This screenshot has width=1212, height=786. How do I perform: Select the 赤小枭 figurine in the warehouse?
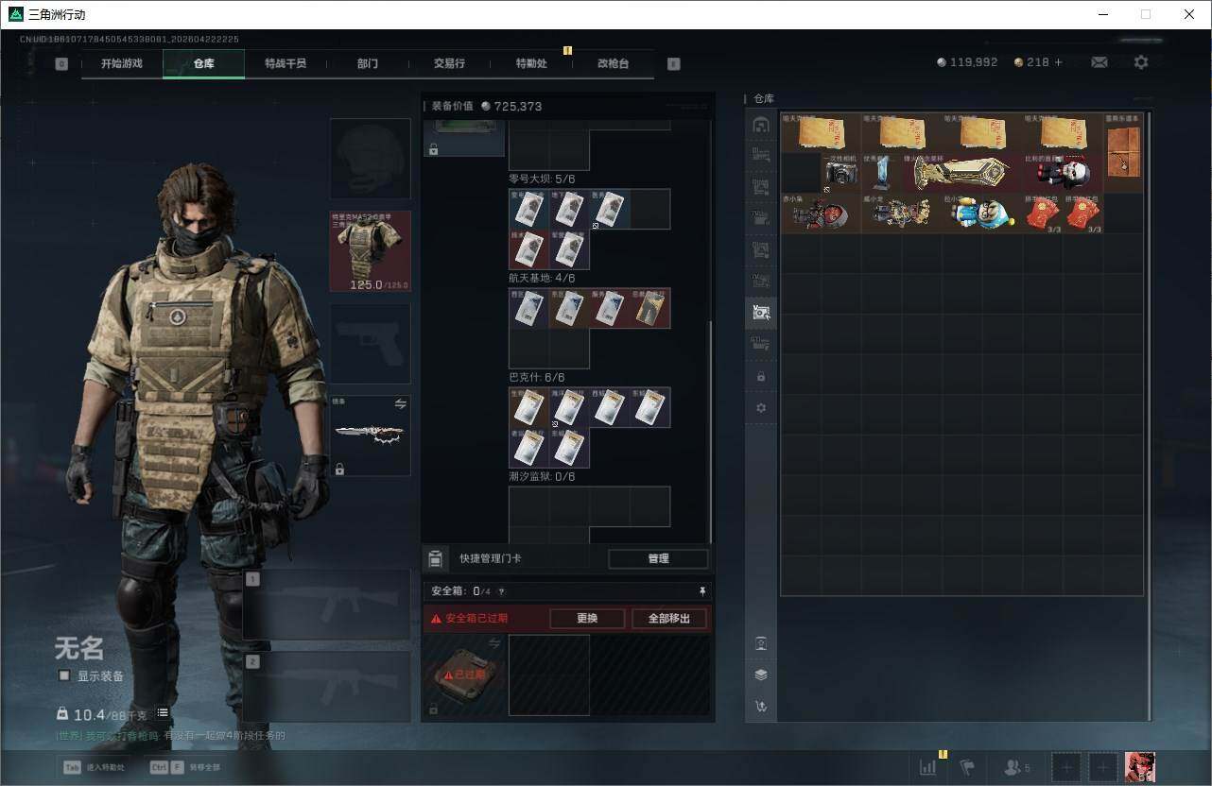tap(821, 214)
